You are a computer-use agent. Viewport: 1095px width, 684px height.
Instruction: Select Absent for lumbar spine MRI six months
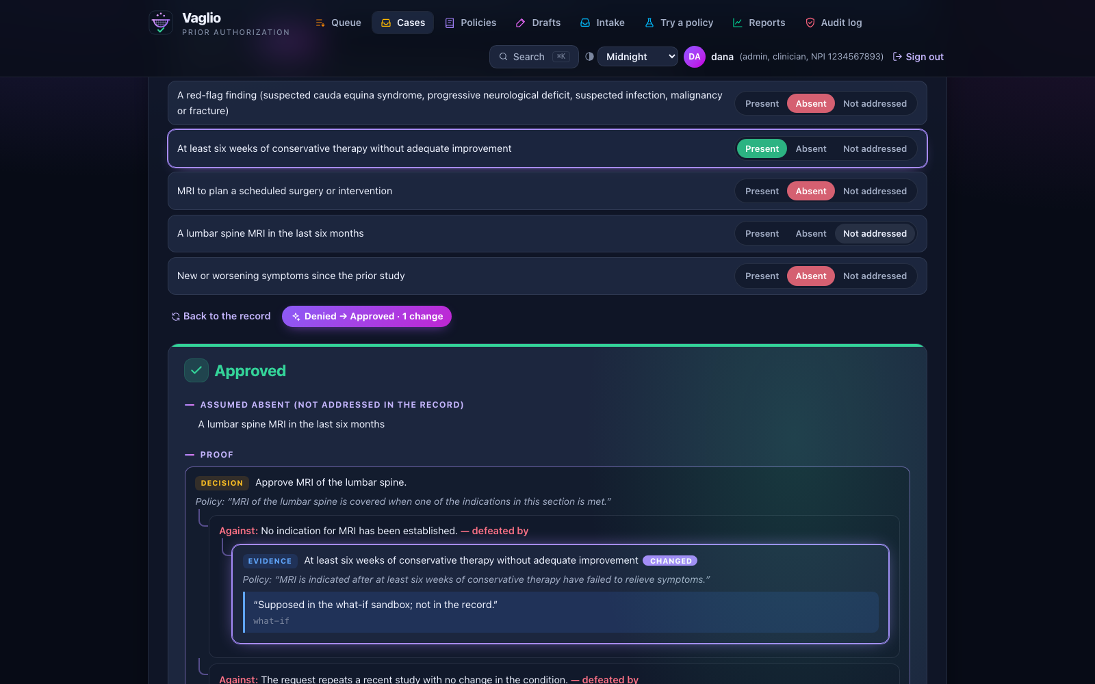(x=811, y=233)
